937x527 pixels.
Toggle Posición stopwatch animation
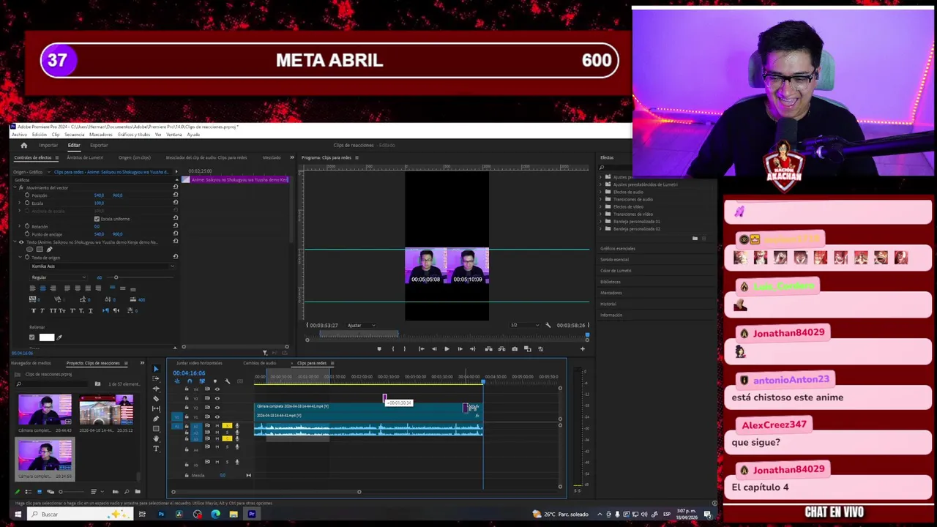(27, 195)
